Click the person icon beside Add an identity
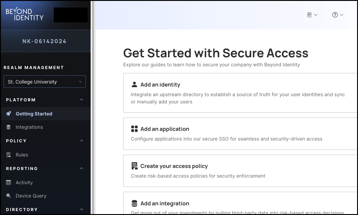Screen dimensions: 358x215 (134, 84)
